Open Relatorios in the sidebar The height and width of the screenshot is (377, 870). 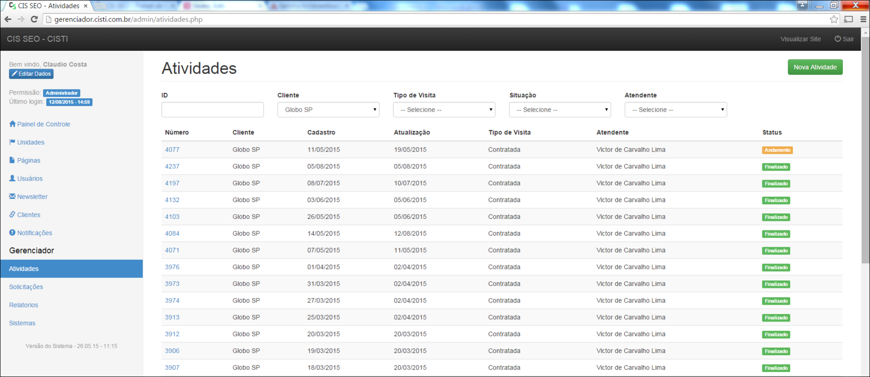(x=23, y=305)
